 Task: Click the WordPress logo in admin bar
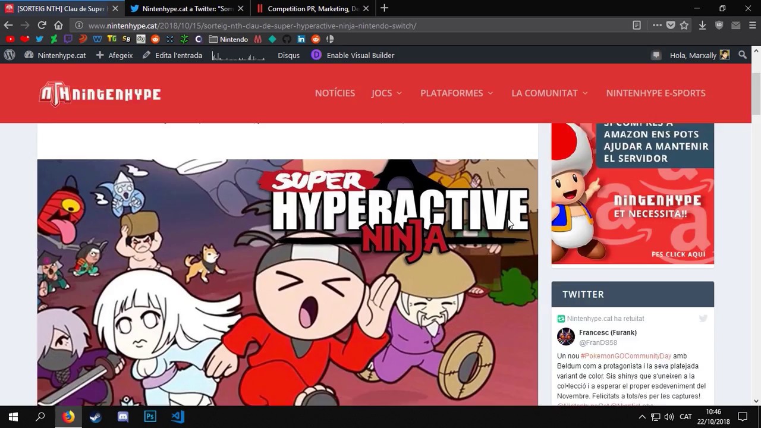(10, 55)
